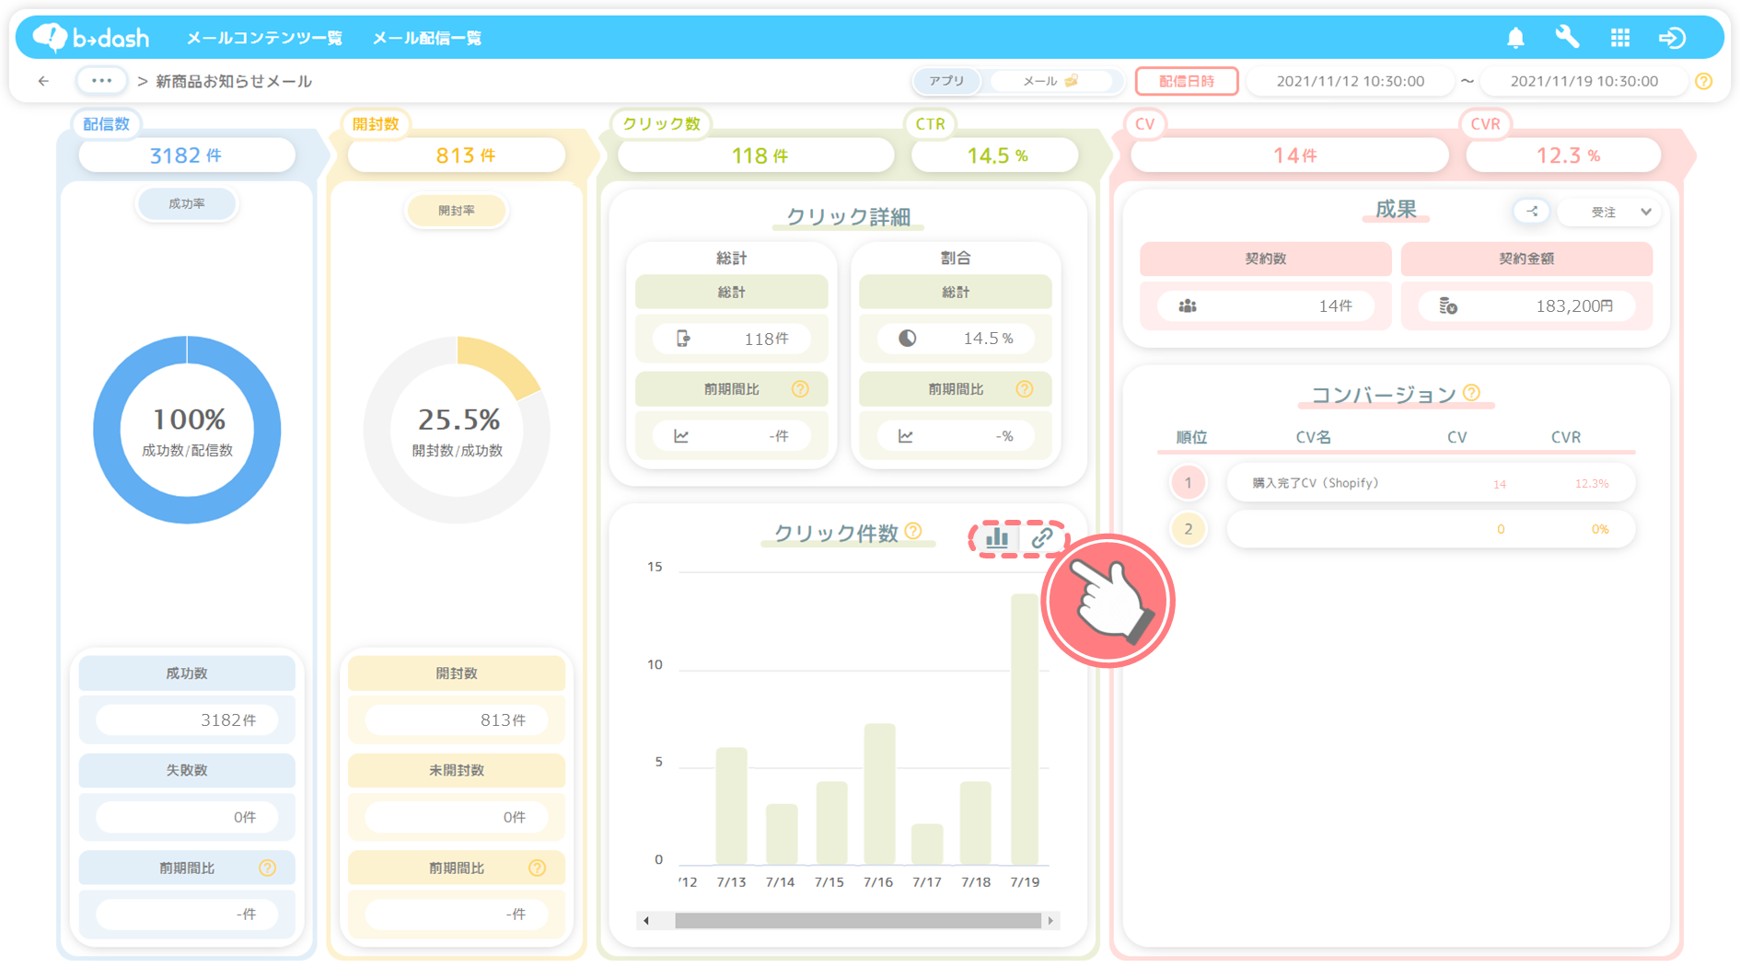Open メールコンテンツ一覧 menu
Screen dimensions: 1740x978
coord(264,38)
